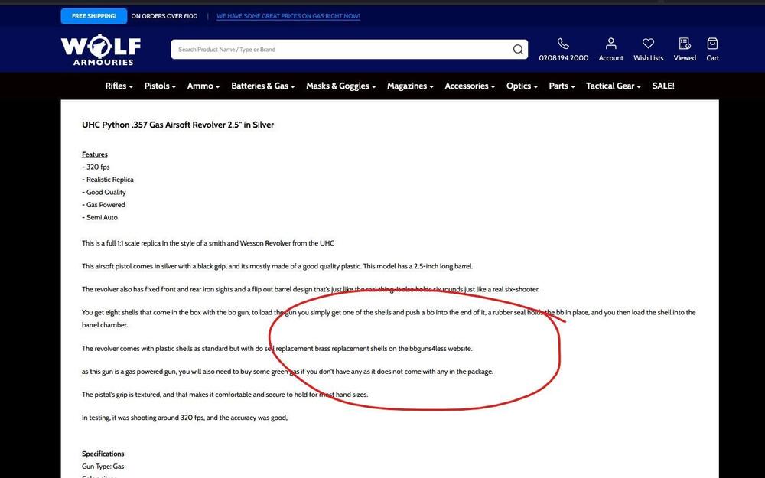The image size is (765, 478).
Task: Open Wish Lists heart icon
Action: click(648, 44)
